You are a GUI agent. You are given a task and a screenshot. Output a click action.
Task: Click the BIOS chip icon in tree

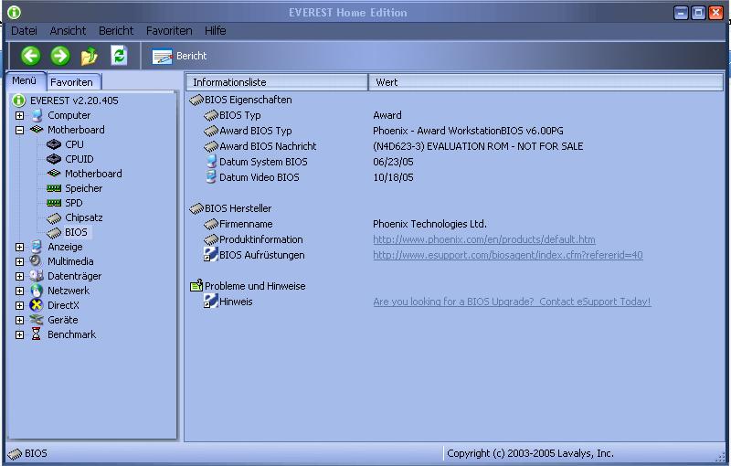click(x=54, y=232)
